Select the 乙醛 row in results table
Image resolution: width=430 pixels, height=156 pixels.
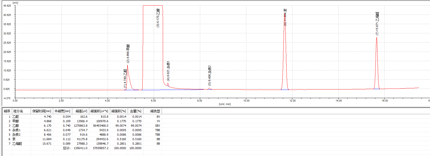16,117
